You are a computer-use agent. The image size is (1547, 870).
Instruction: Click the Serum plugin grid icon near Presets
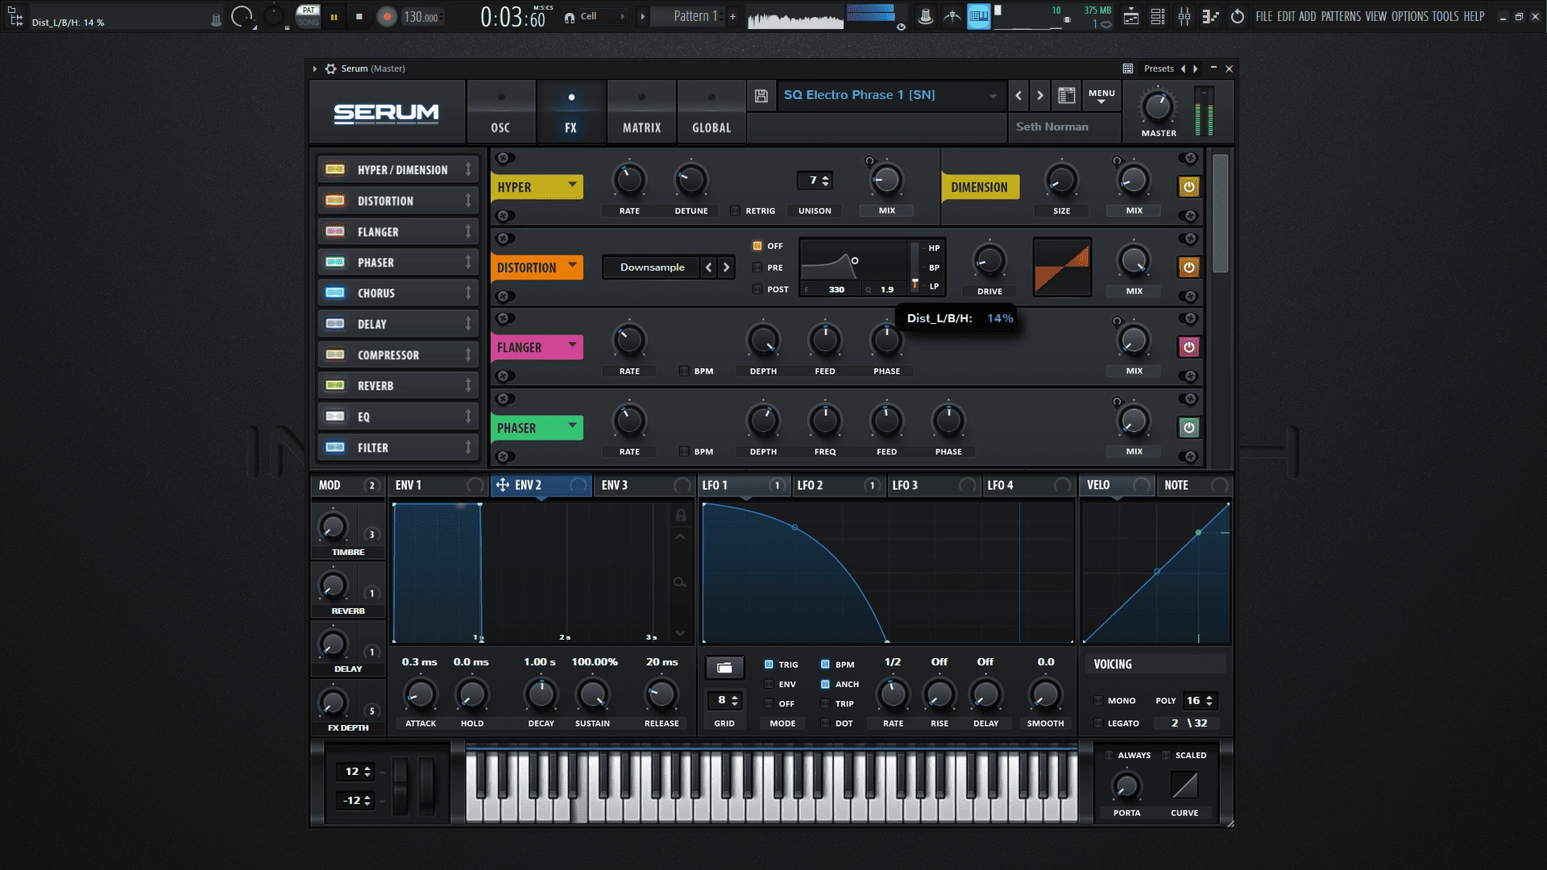click(x=1127, y=68)
